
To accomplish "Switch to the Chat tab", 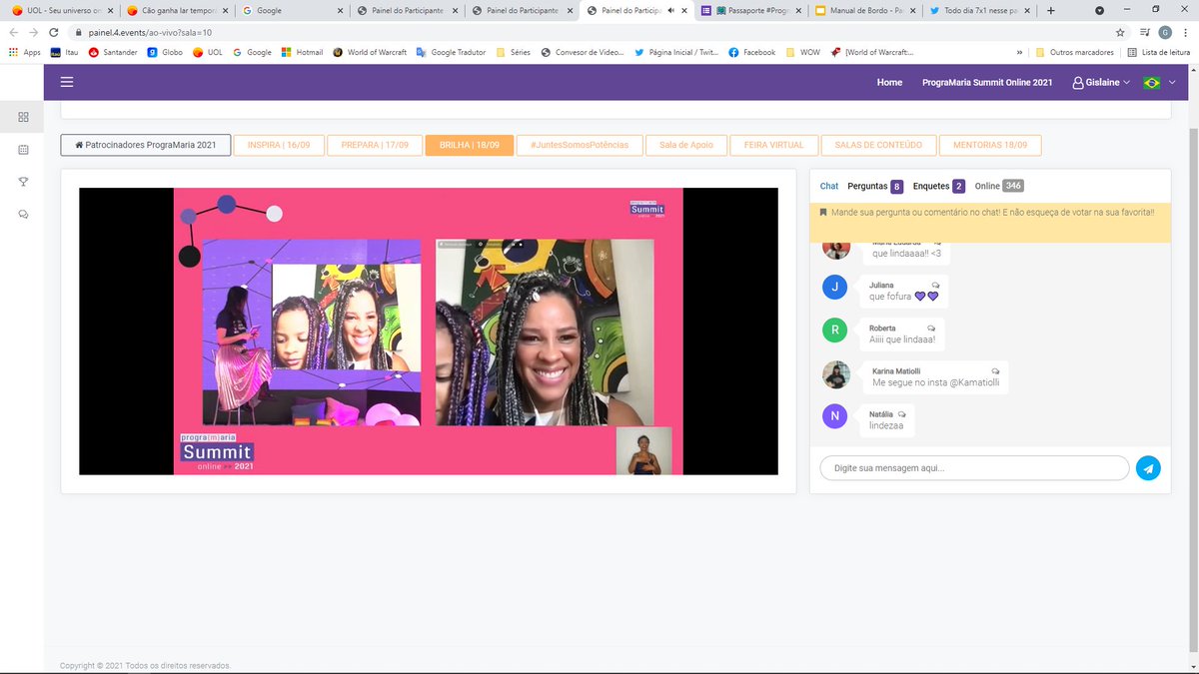I will [829, 186].
